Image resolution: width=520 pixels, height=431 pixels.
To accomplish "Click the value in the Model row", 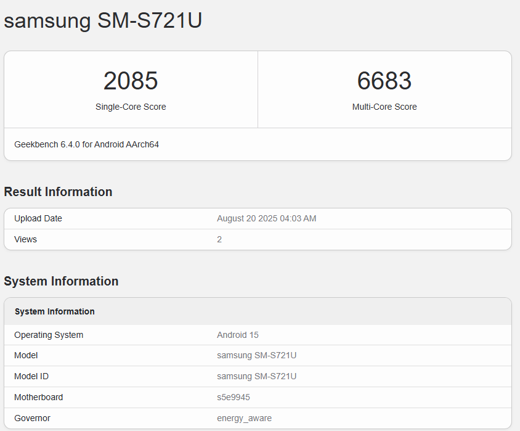I will [x=257, y=355].
